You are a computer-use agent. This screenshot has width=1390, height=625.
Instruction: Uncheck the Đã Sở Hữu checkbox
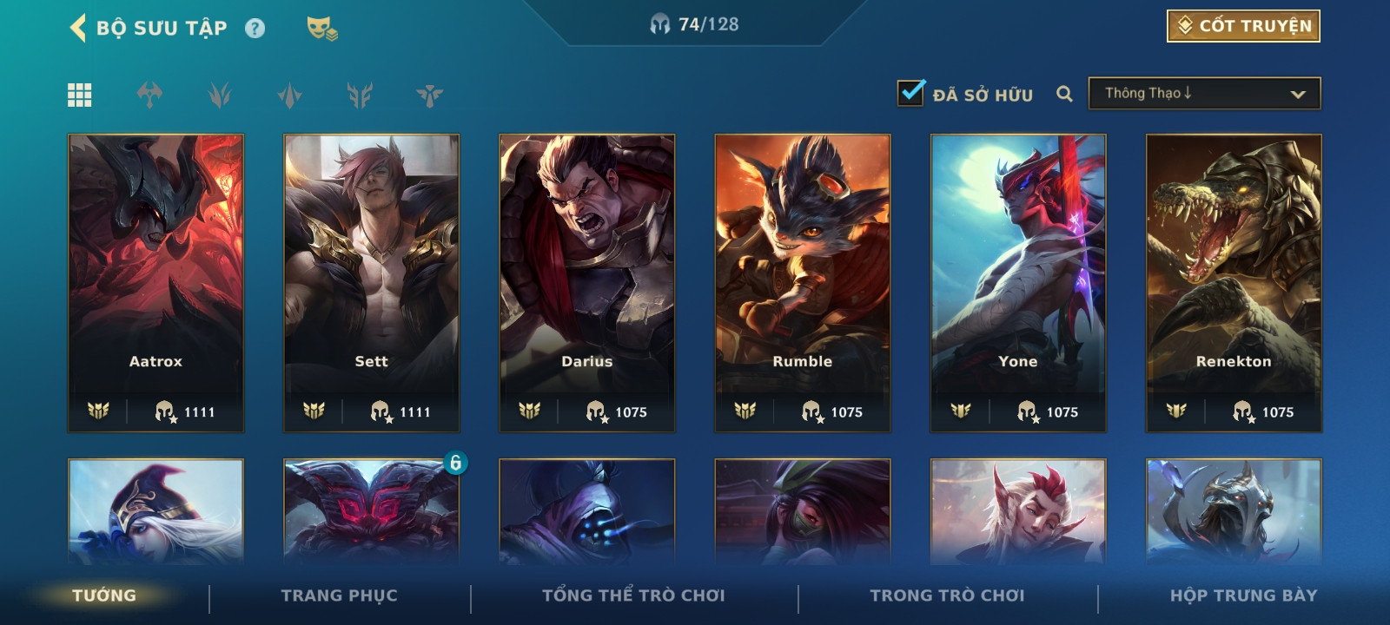[x=910, y=92]
